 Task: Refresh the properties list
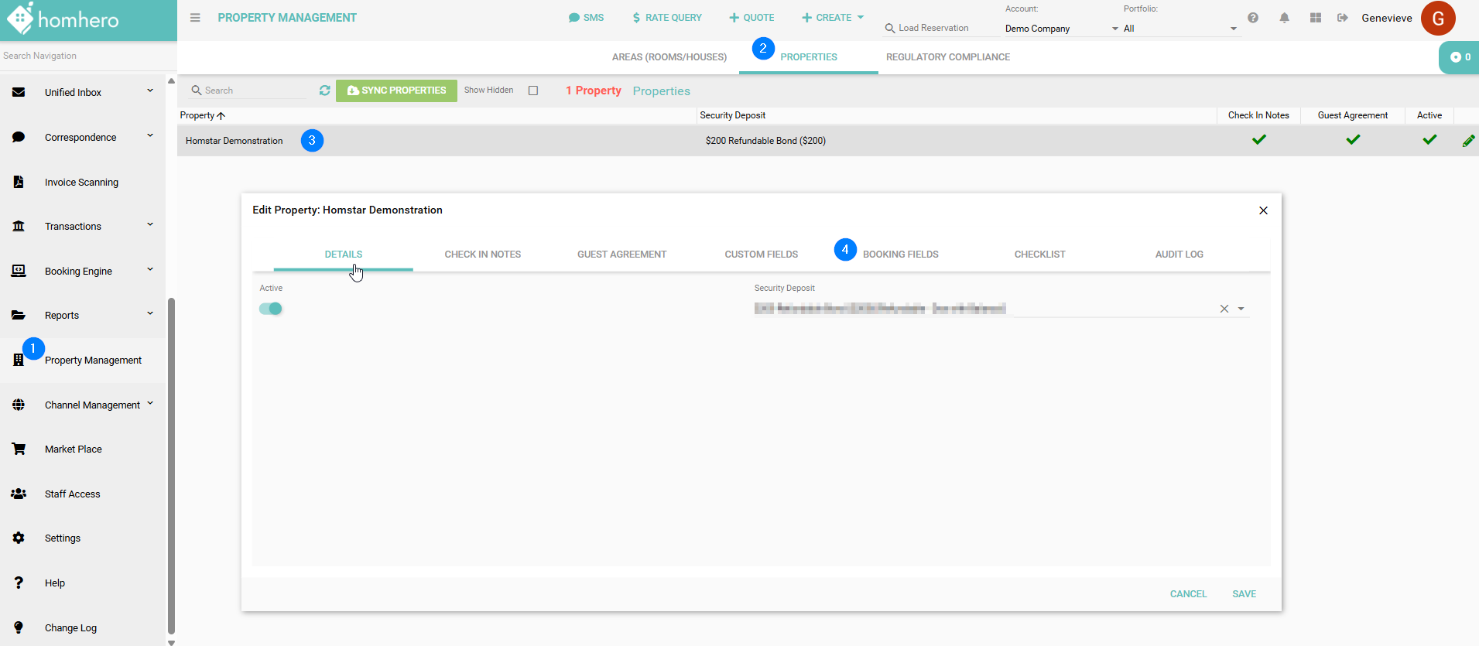point(324,91)
